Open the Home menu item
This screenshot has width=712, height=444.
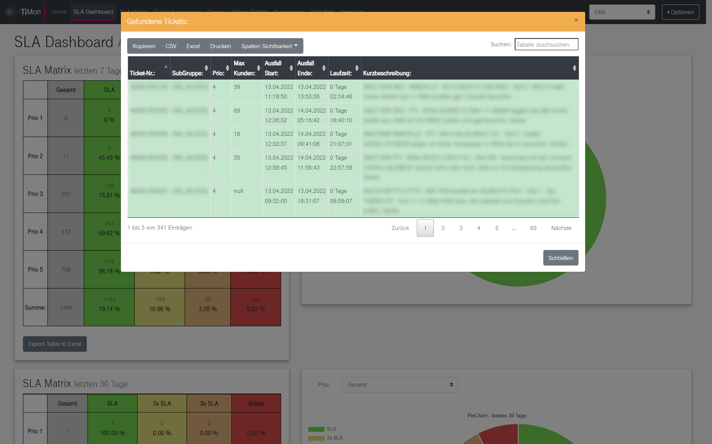[x=59, y=12]
